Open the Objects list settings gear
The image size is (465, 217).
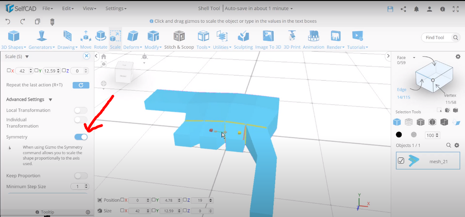click(x=458, y=145)
